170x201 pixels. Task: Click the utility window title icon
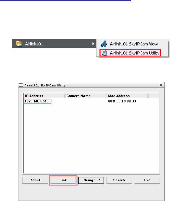click(21, 85)
